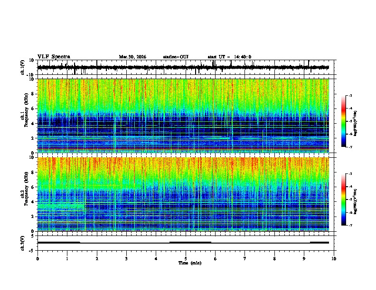
Task: Click the "3" tick on the Time axis
Action: [126, 259]
